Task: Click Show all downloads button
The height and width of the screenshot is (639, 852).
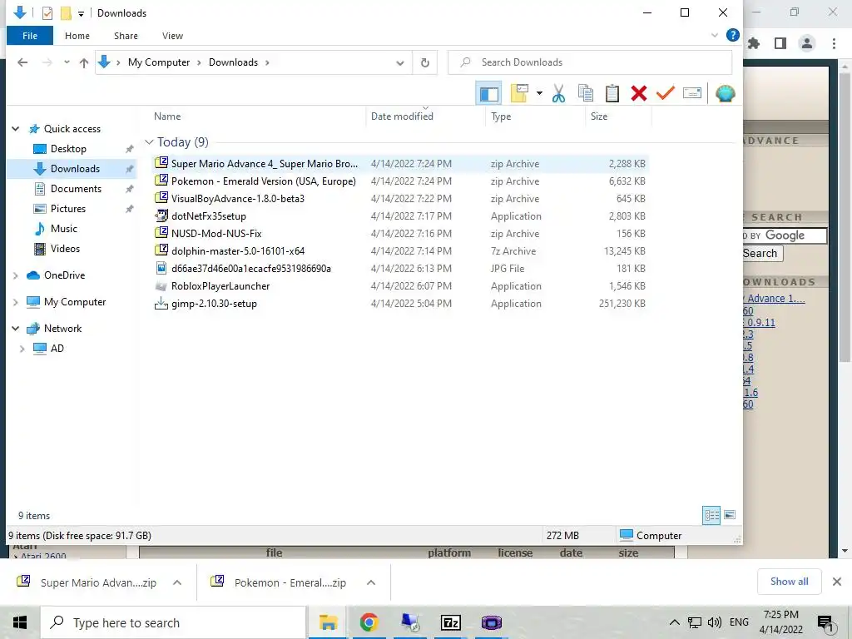Action: pos(789,582)
